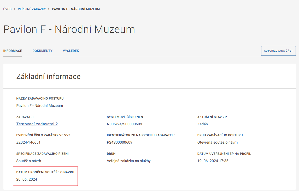Viewport: 299px width, 191px height.
Task: Click the VVZ record number Z2024-146651
Action: tap(28, 142)
